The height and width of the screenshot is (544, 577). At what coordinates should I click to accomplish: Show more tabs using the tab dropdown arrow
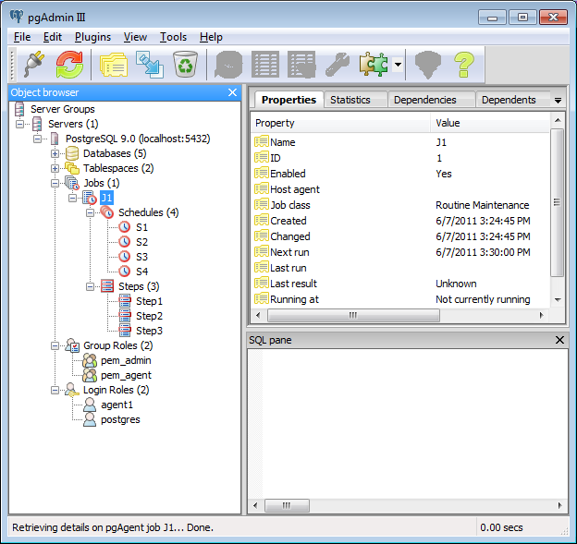coord(558,100)
